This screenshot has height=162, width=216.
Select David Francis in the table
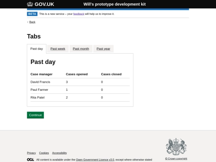[x=40, y=82]
